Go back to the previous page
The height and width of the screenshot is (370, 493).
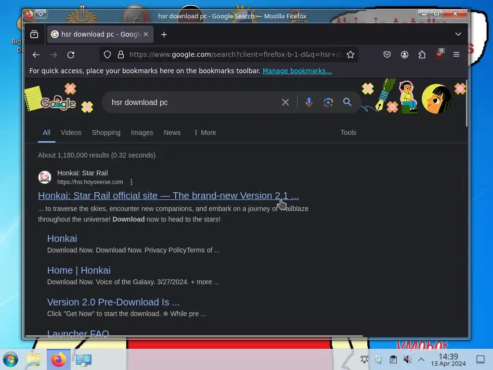(36, 55)
